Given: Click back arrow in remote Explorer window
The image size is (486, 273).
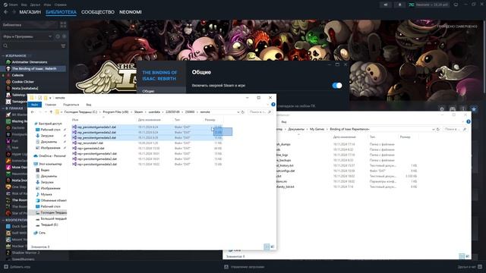Looking at the screenshot, I should 33,112.
